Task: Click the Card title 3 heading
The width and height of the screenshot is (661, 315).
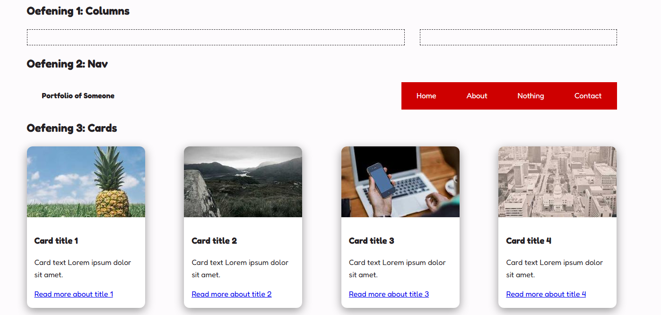Action: pos(371,241)
